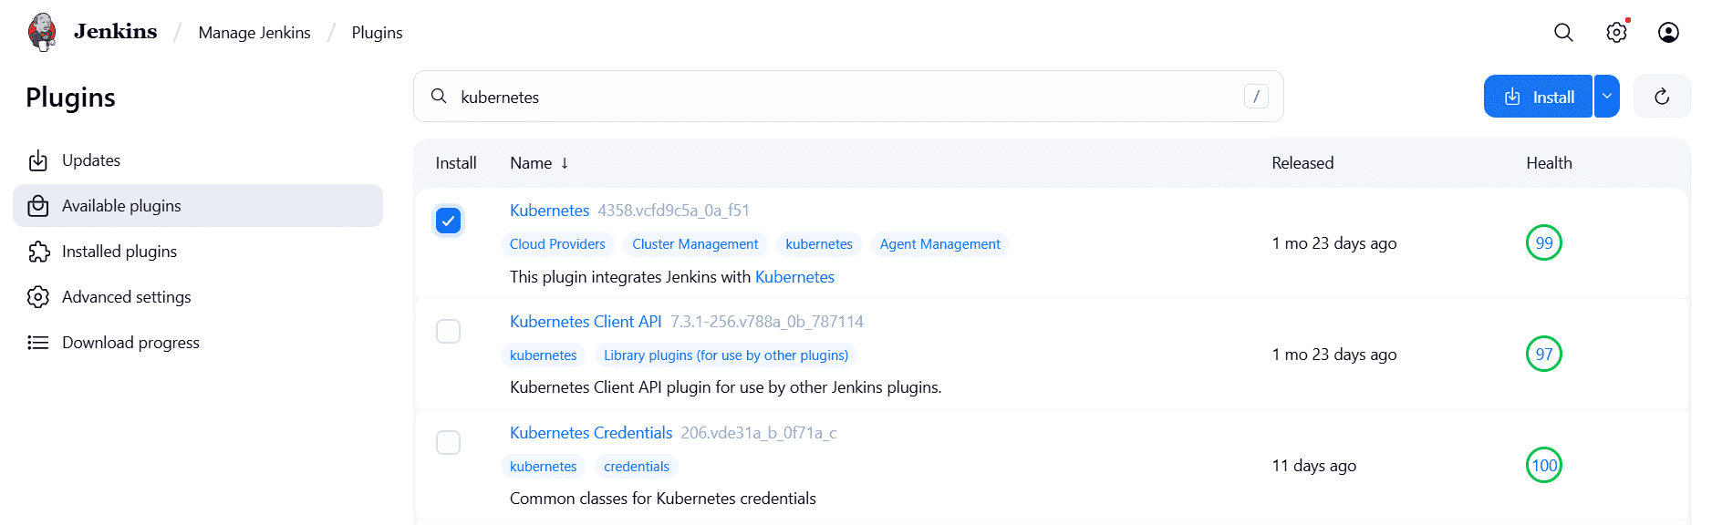
Task: Click kubernetes tag on Client API row
Action: click(543, 355)
